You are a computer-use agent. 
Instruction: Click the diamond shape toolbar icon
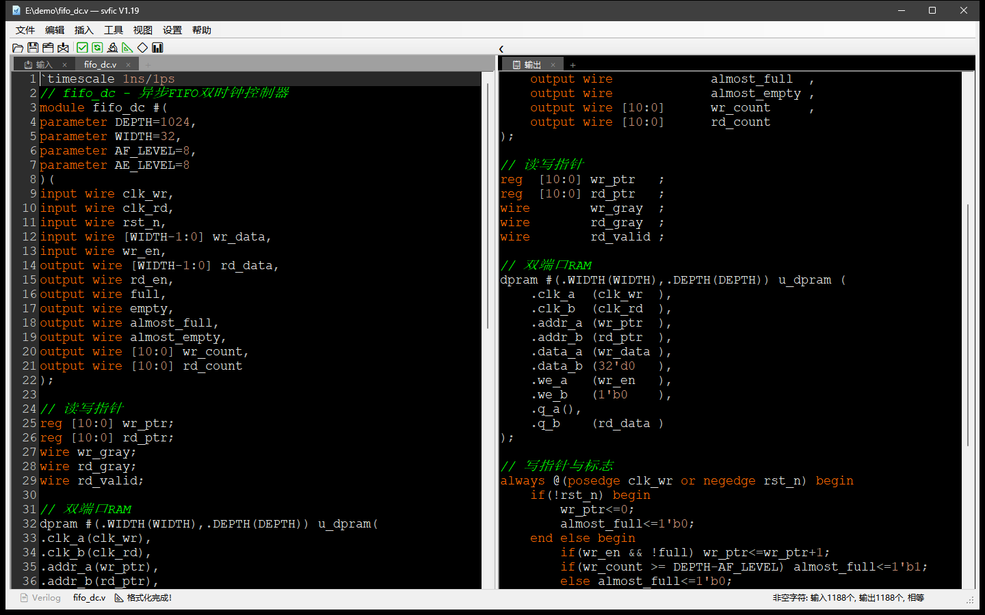tap(142, 48)
